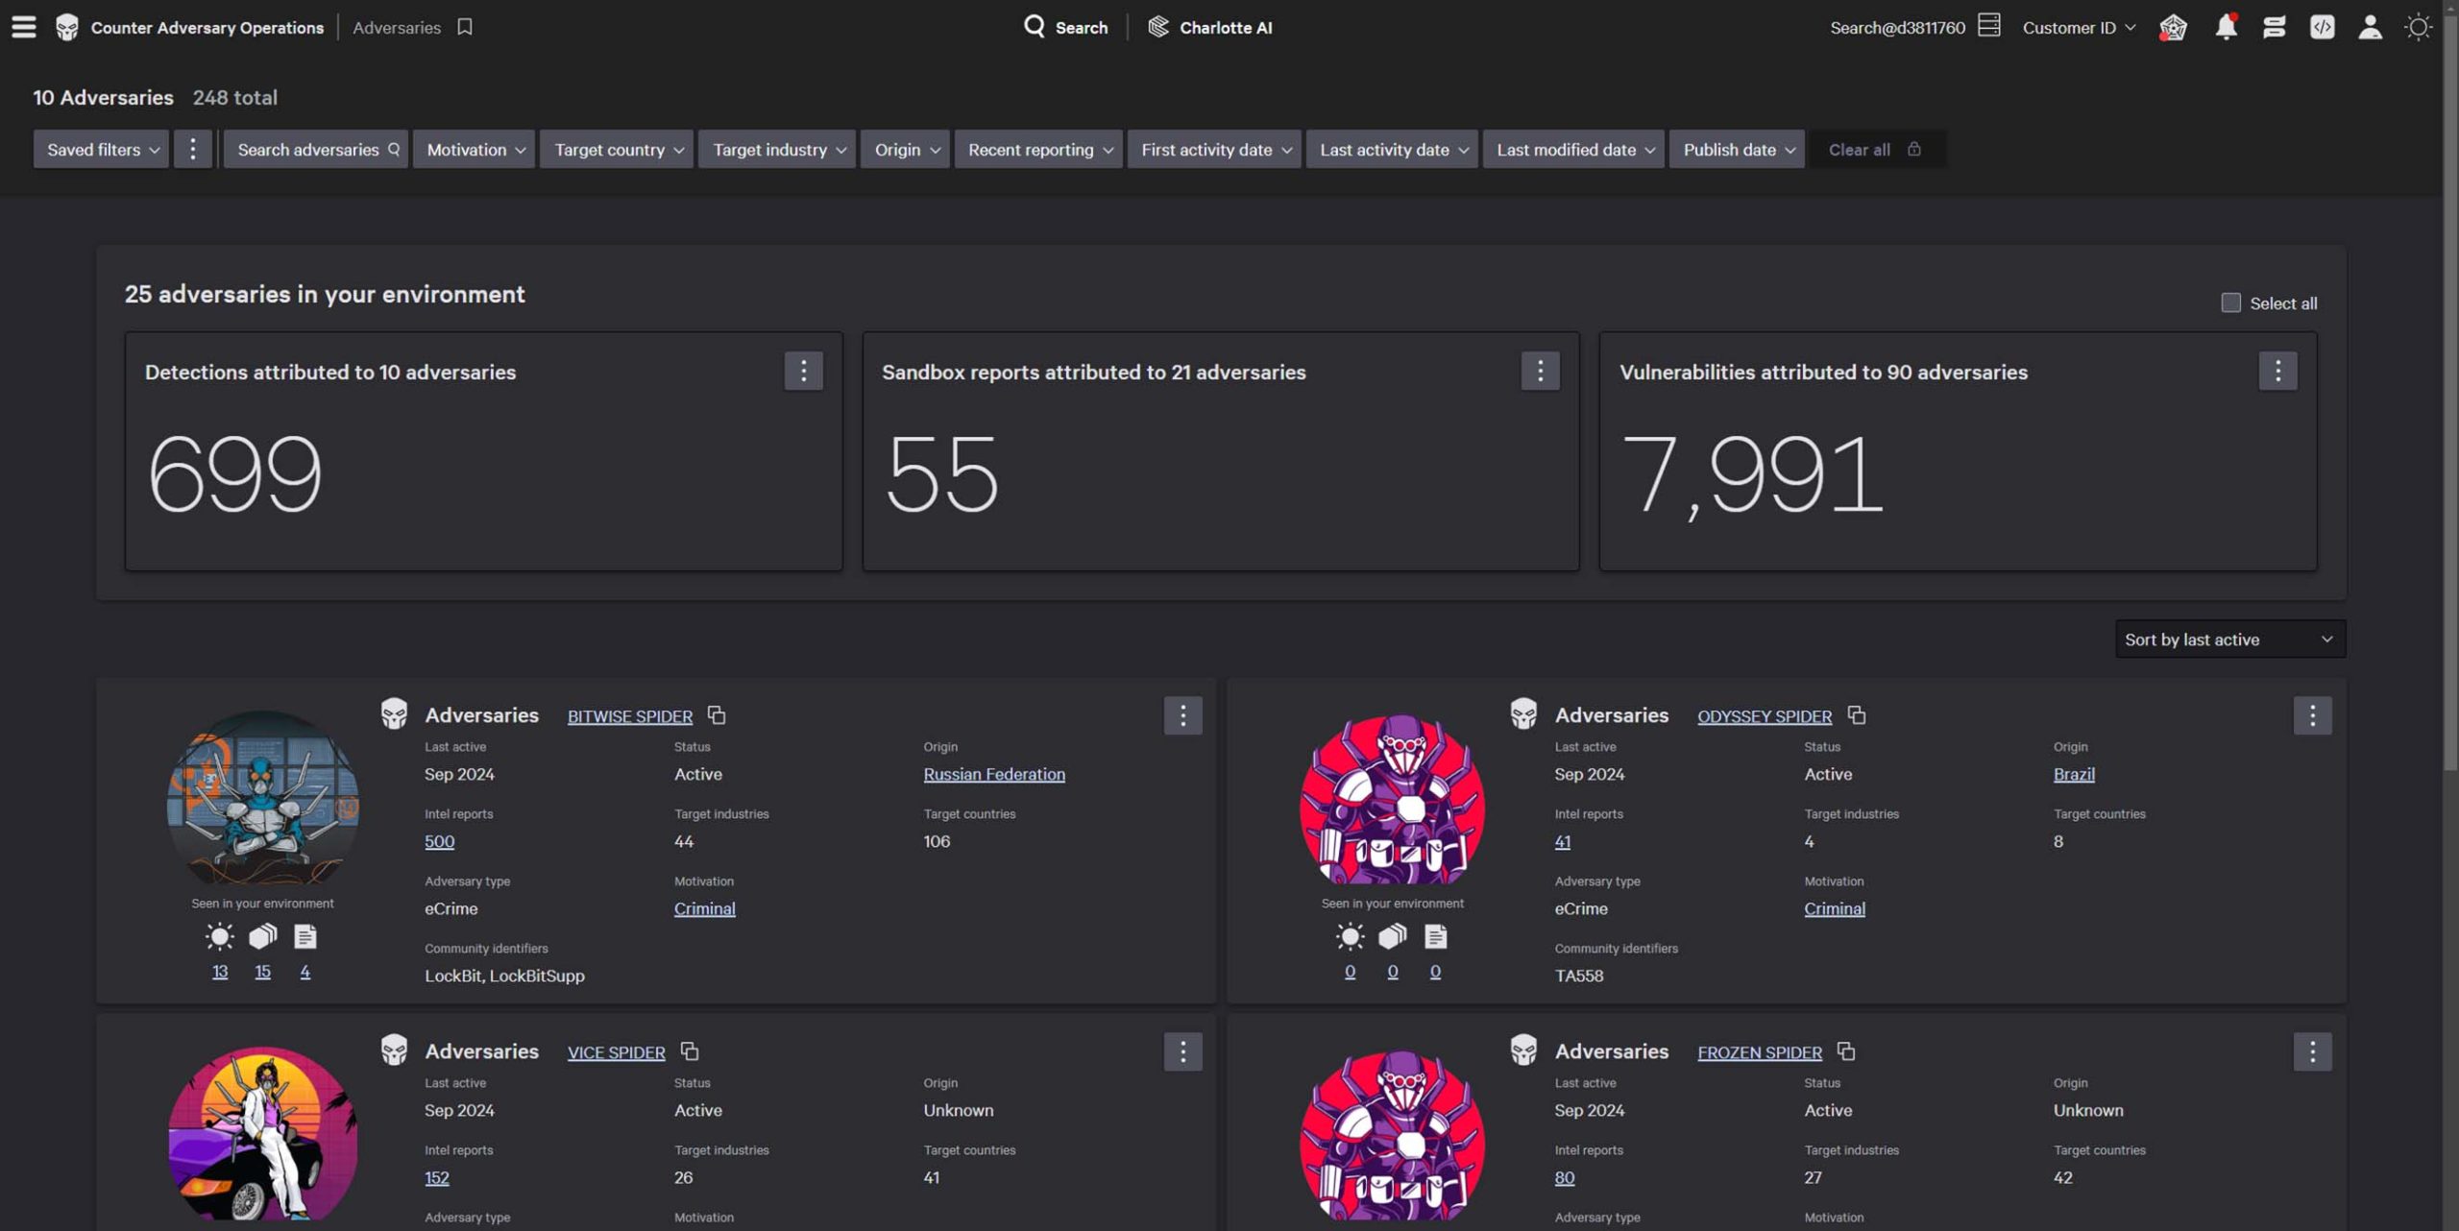Click the server icon next to Search@d3811760

click(x=1989, y=26)
